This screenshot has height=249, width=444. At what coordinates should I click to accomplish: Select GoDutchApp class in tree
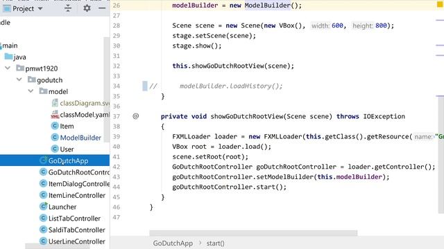(x=68, y=160)
